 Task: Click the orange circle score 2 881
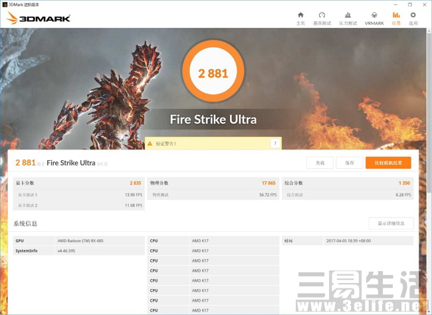[x=213, y=72]
